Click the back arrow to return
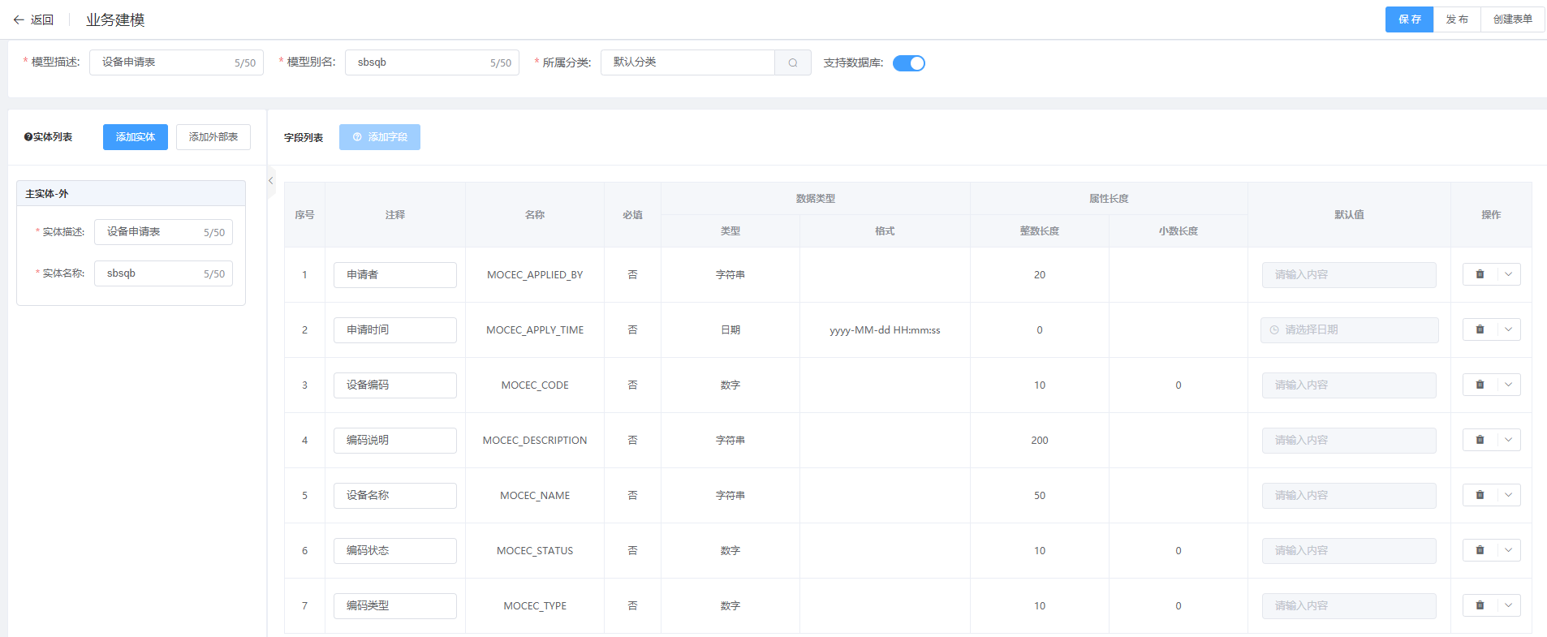The width and height of the screenshot is (1547, 637). [x=19, y=19]
